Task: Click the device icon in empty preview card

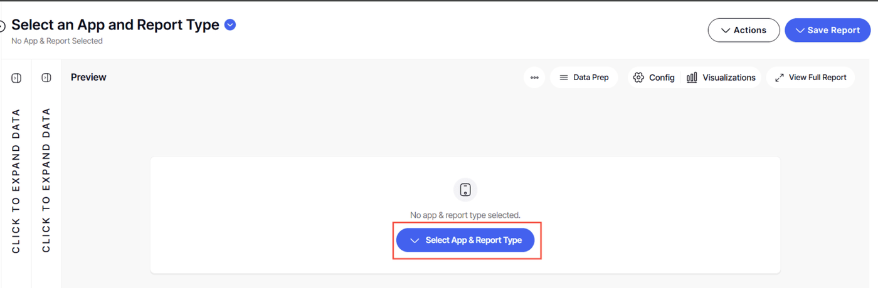Action: [465, 190]
